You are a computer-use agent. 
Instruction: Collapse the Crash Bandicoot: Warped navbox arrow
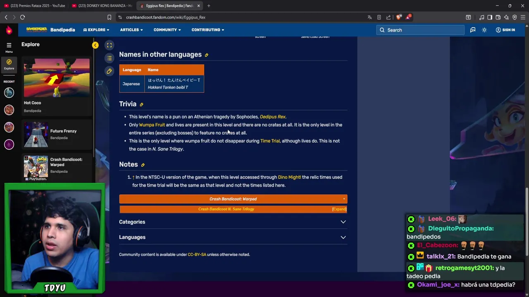344,199
